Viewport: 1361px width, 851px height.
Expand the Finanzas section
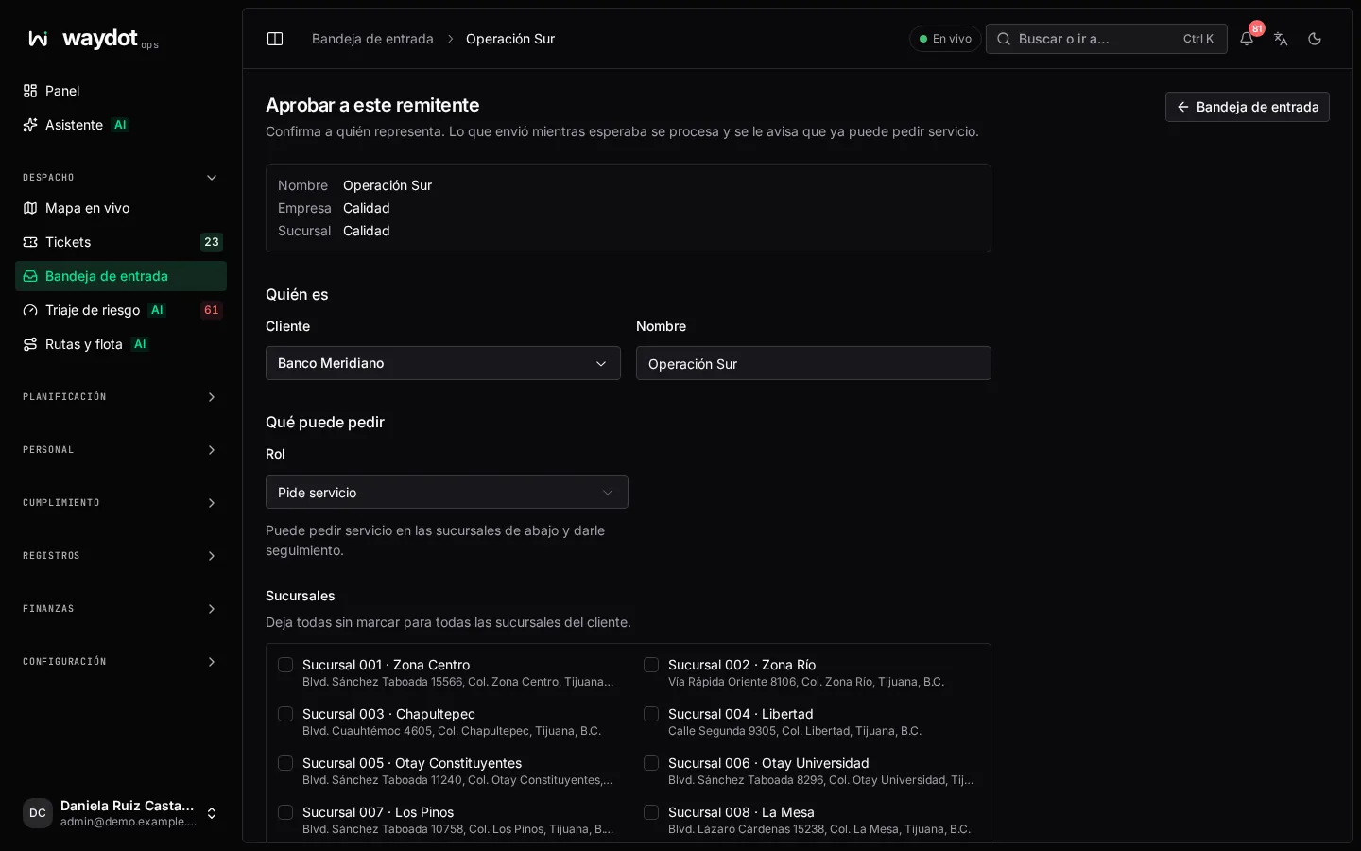pos(121,609)
